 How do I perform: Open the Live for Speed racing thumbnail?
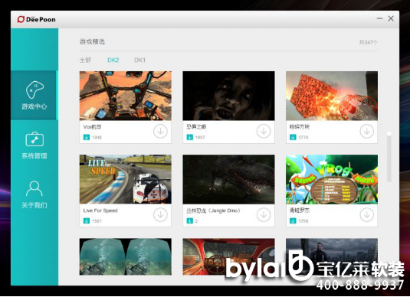point(126,179)
